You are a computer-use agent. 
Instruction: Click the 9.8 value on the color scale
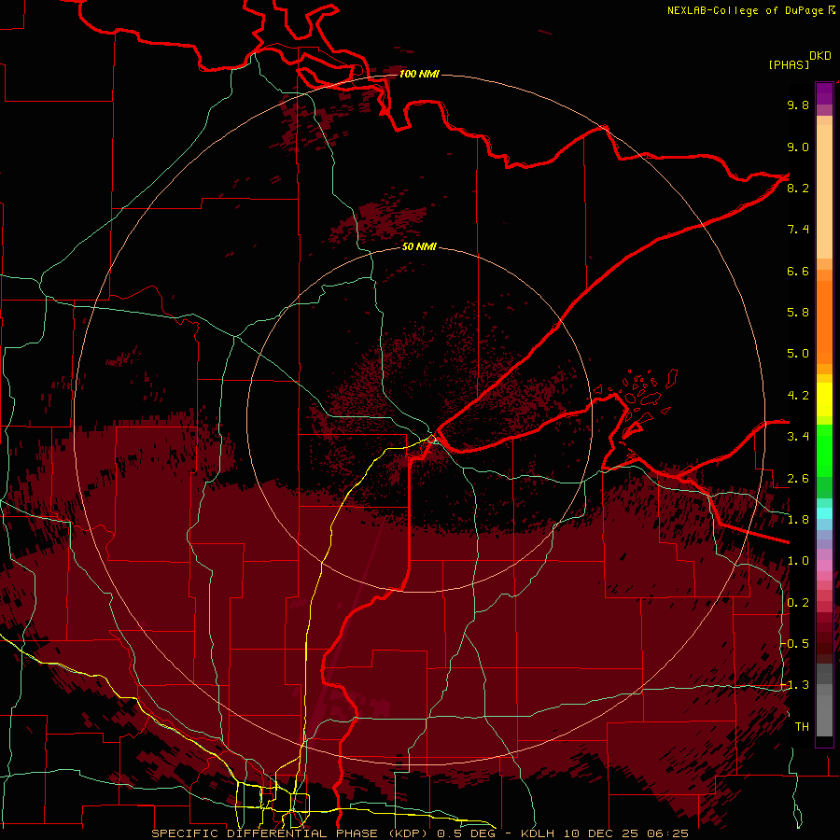click(798, 105)
